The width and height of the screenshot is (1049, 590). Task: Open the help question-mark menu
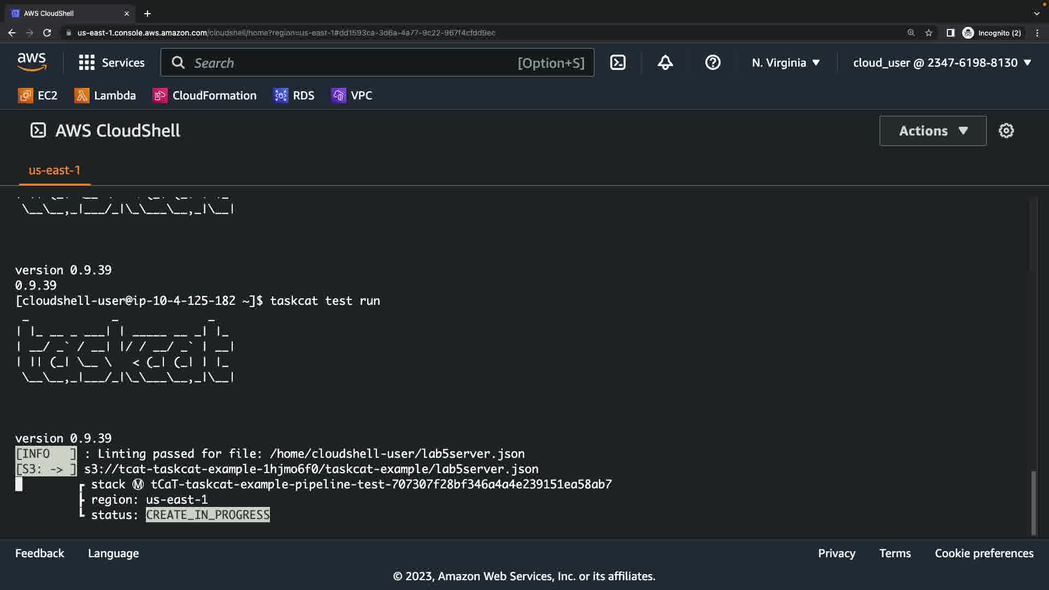click(712, 62)
